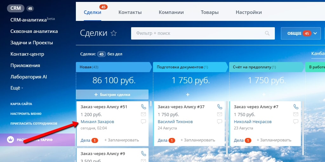The width and height of the screenshot is (325, 162).
Task: Click the Новая column scrollbar
Action: tap(151, 103)
